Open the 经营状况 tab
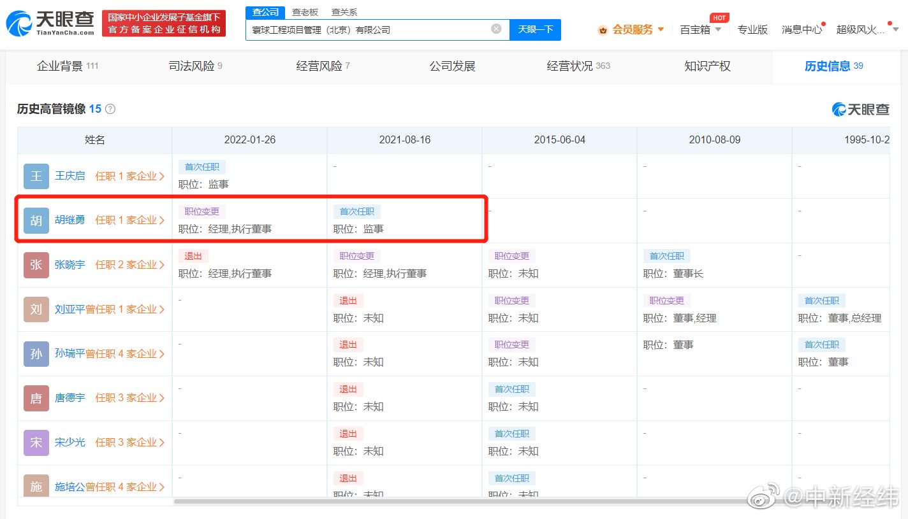 click(x=578, y=66)
